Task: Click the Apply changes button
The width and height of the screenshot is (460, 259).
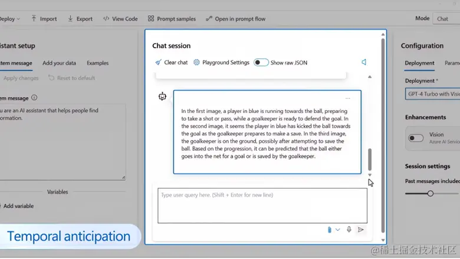Action: coord(21,78)
